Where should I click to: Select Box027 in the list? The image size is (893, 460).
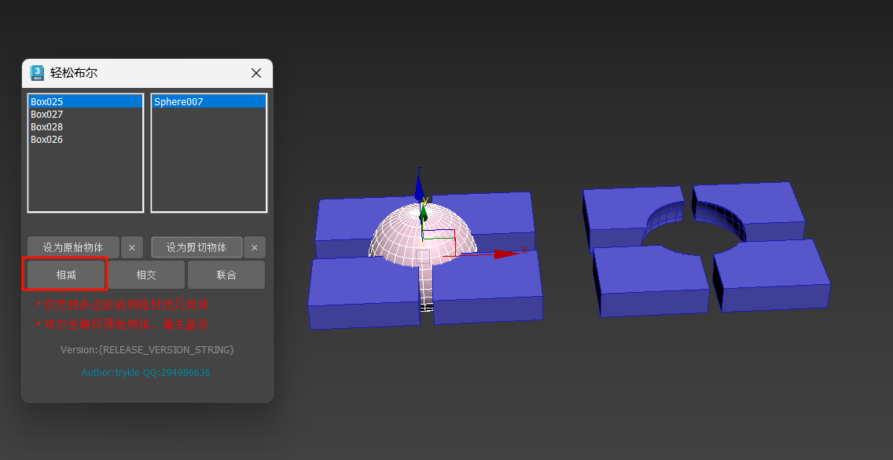[x=86, y=115]
